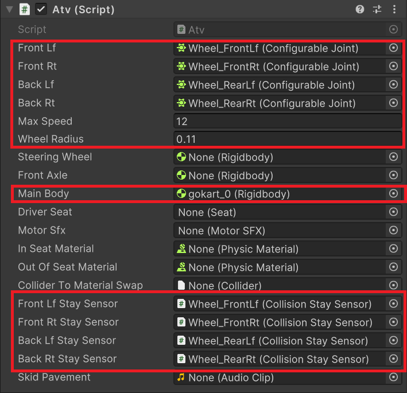Viewport: 407px width, 393px height.
Task: Select the In Seat Material physic material field
Action: tap(280, 249)
